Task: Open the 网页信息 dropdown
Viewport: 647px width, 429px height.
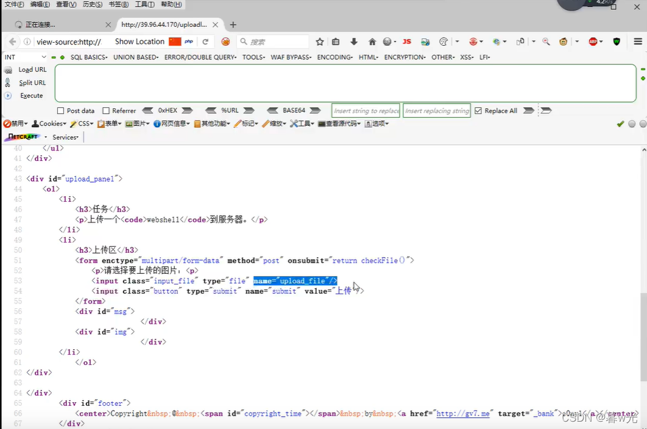Action: (172, 124)
